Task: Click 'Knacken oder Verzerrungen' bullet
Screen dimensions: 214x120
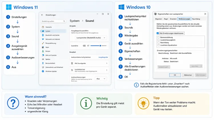Action: [x=42, y=101]
